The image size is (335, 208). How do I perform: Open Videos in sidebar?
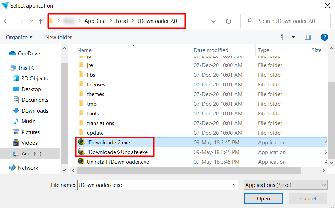(x=25, y=143)
